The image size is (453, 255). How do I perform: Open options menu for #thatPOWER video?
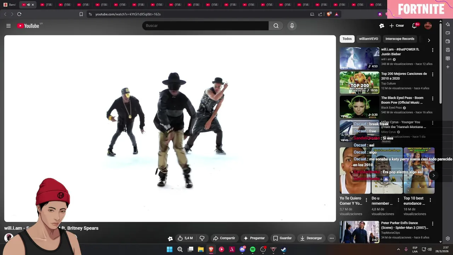click(432, 50)
